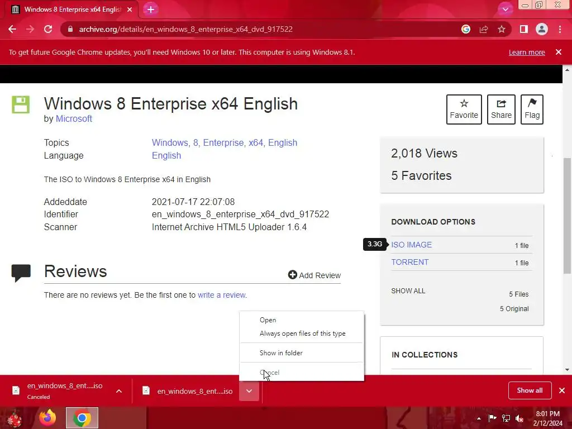Image resolution: width=572 pixels, height=429 pixels.
Task: Open the Microsoft creator link
Action: coord(74,118)
